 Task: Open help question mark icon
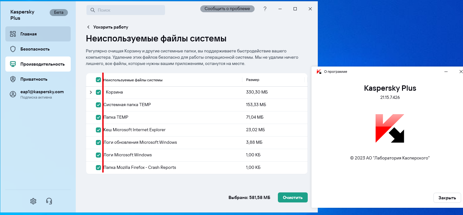click(x=265, y=9)
